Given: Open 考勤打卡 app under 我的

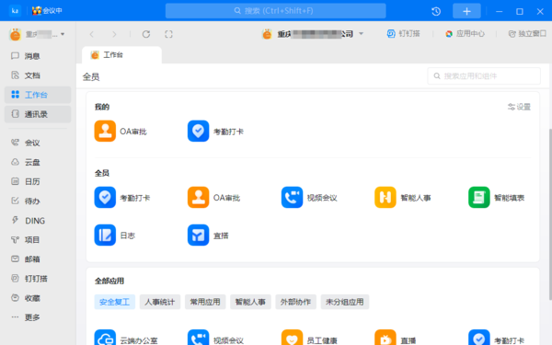Looking at the screenshot, I should coord(215,132).
